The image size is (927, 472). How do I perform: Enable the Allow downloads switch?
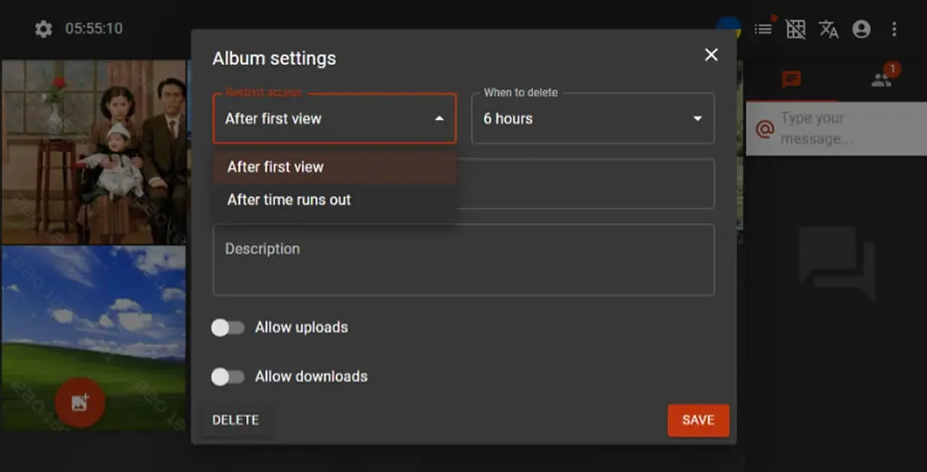pyautogui.click(x=227, y=377)
